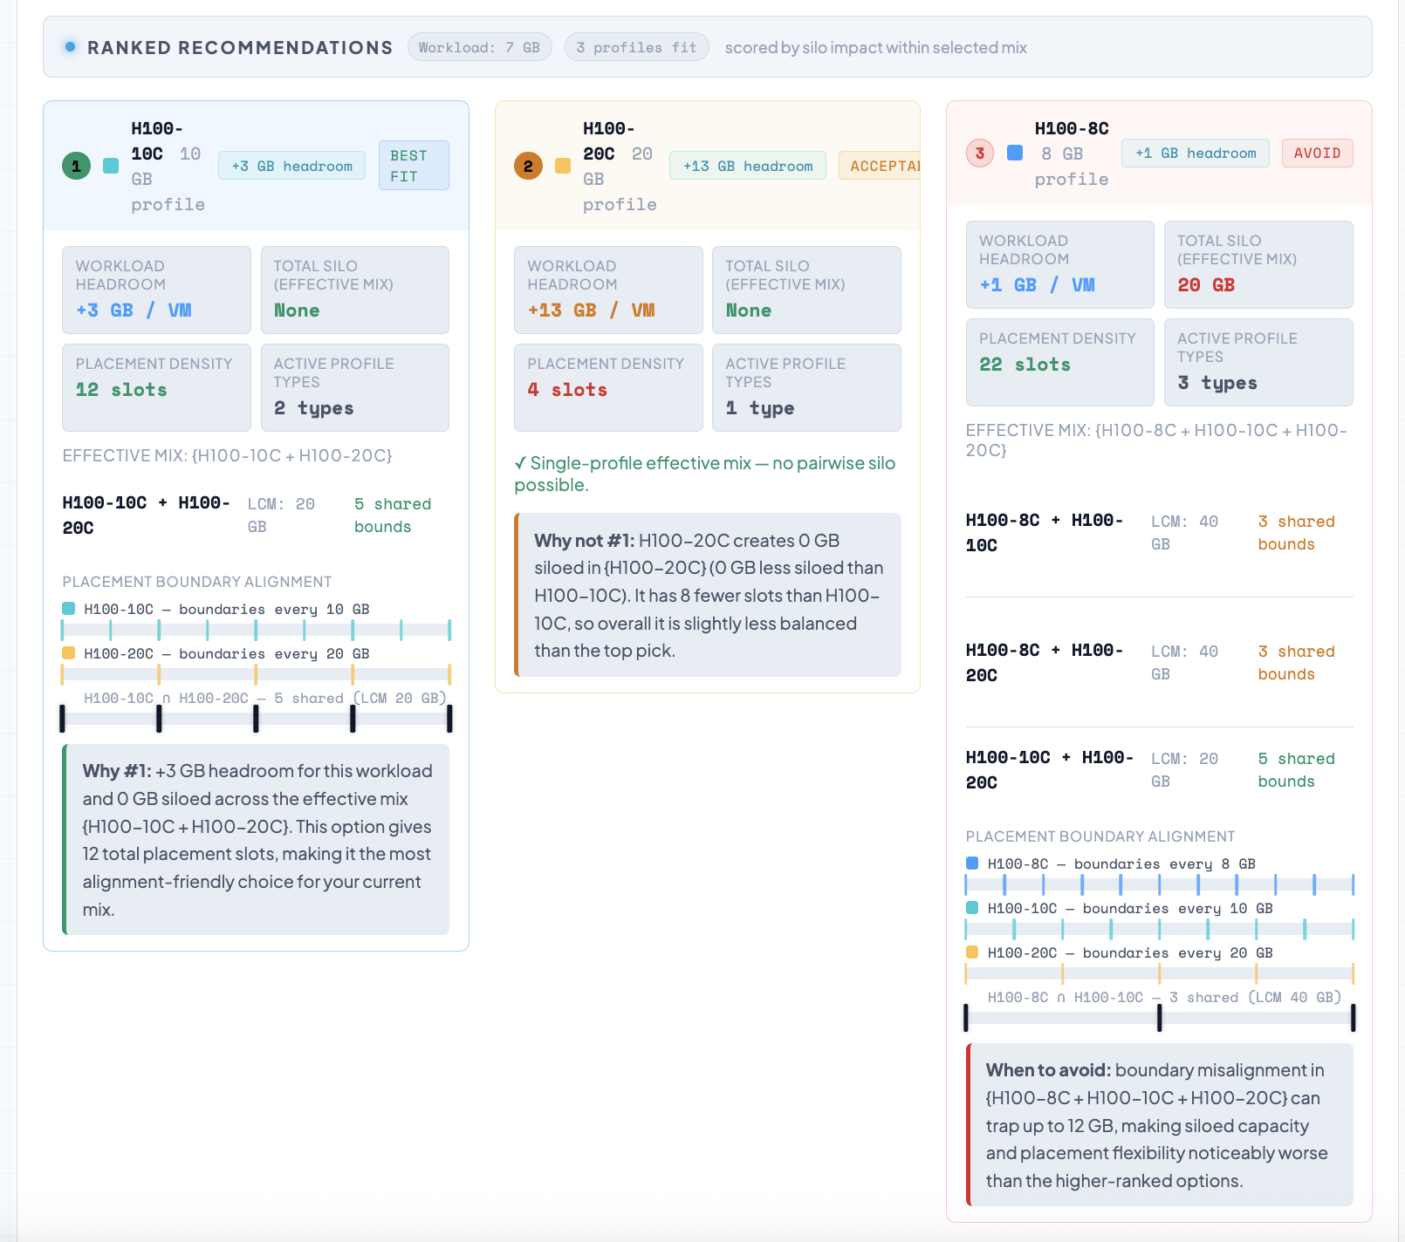Viewport: 1405px width, 1242px height.
Task: Click the 3 profiles fit pill
Action: click(x=636, y=47)
